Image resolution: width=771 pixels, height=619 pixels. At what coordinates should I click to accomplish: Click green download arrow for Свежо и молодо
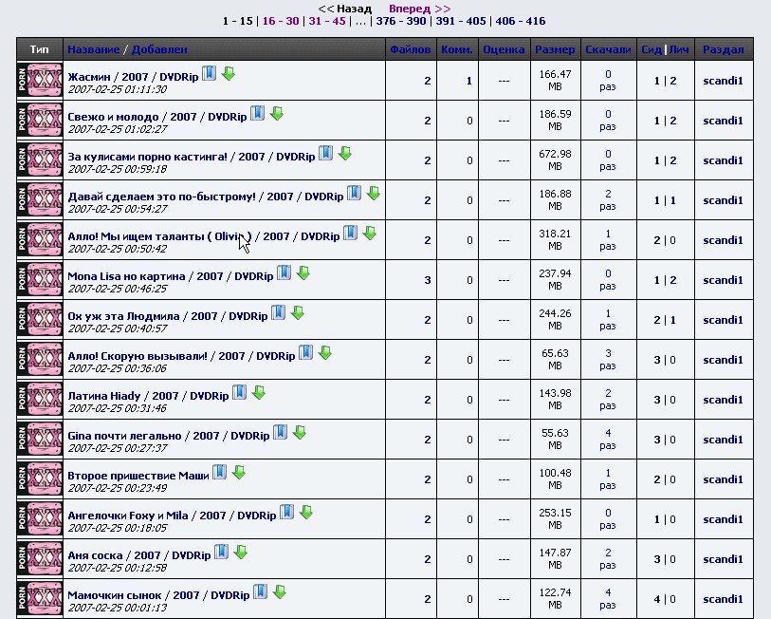coord(277,113)
